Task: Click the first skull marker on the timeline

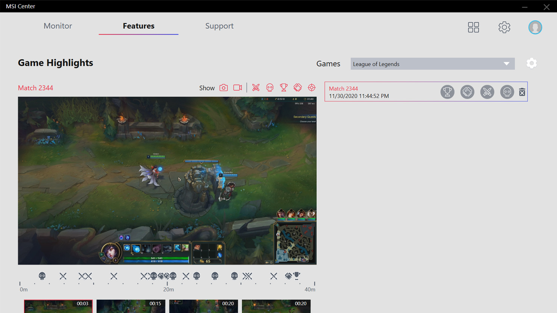Action: (42, 276)
